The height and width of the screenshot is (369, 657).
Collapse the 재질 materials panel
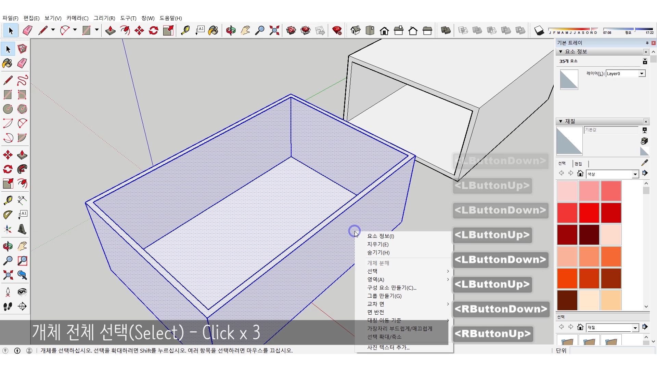pyautogui.click(x=561, y=121)
